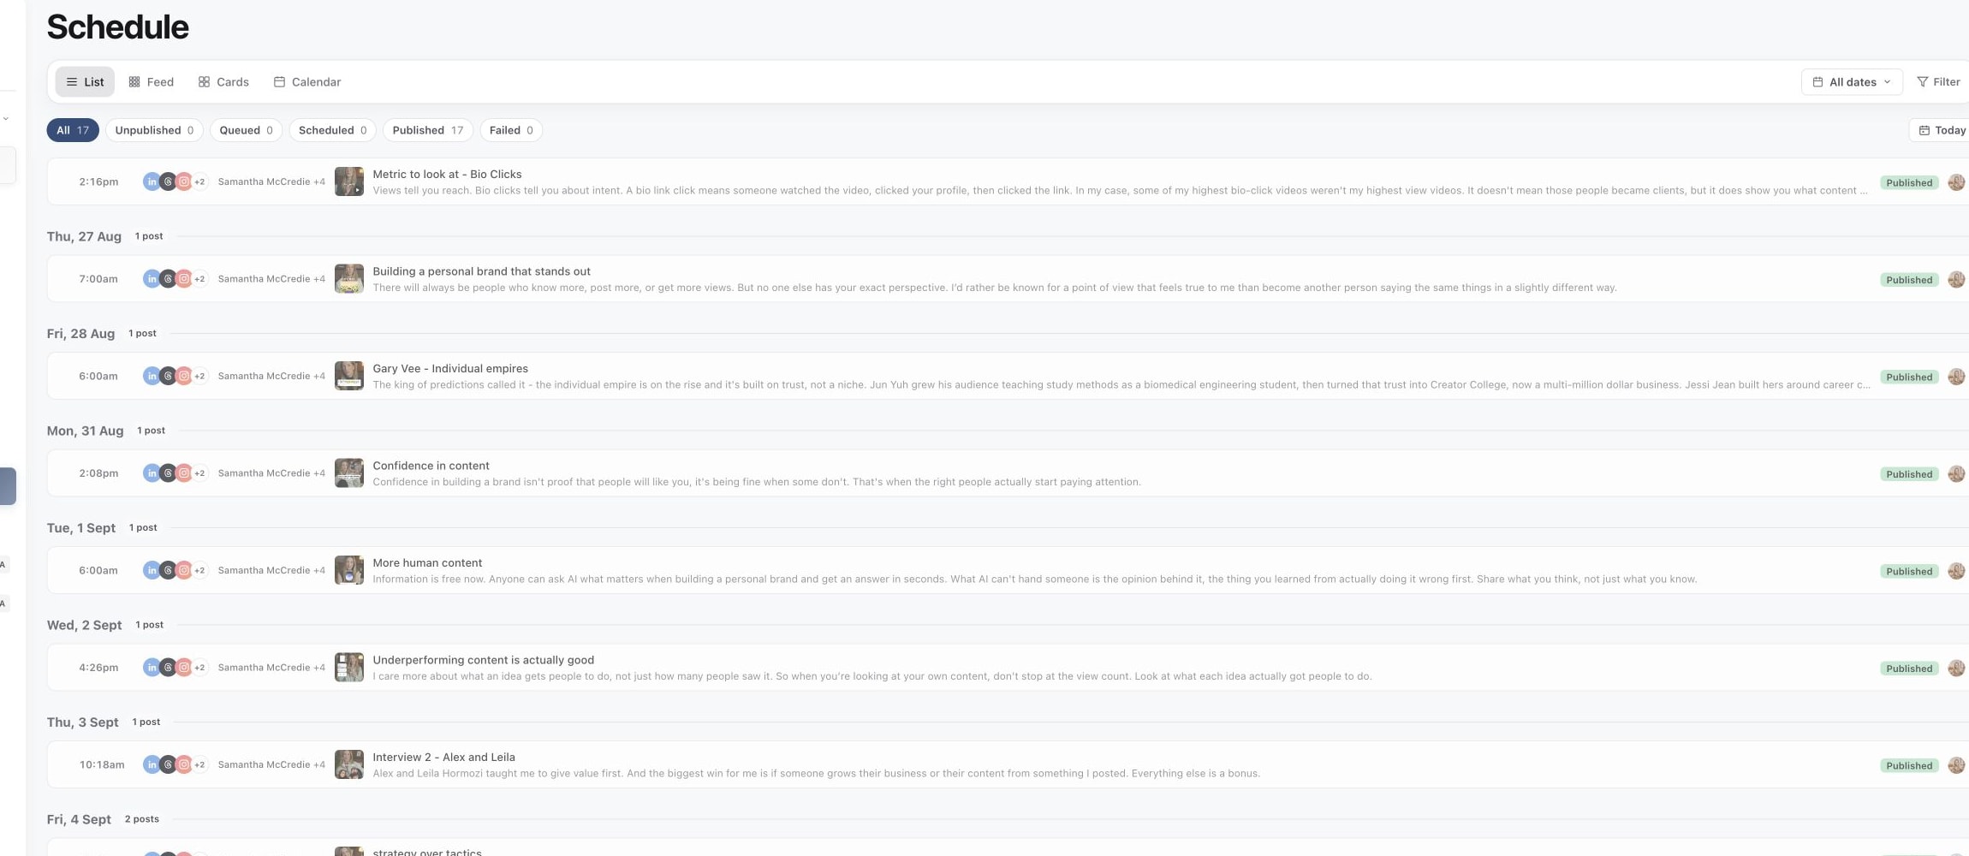Jump to Today
Image resolution: width=1969 pixels, height=856 pixels.
point(1941,130)
